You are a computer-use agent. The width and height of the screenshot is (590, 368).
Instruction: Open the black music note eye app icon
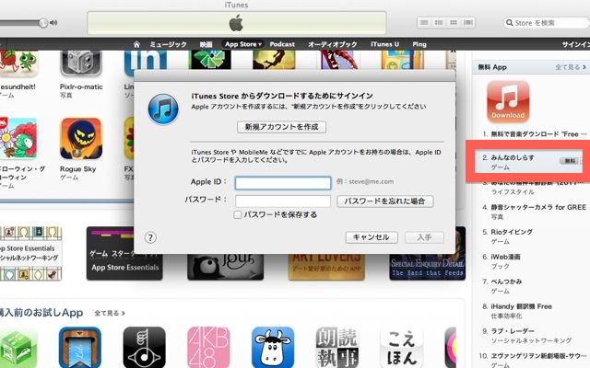(x=145, y=347)
